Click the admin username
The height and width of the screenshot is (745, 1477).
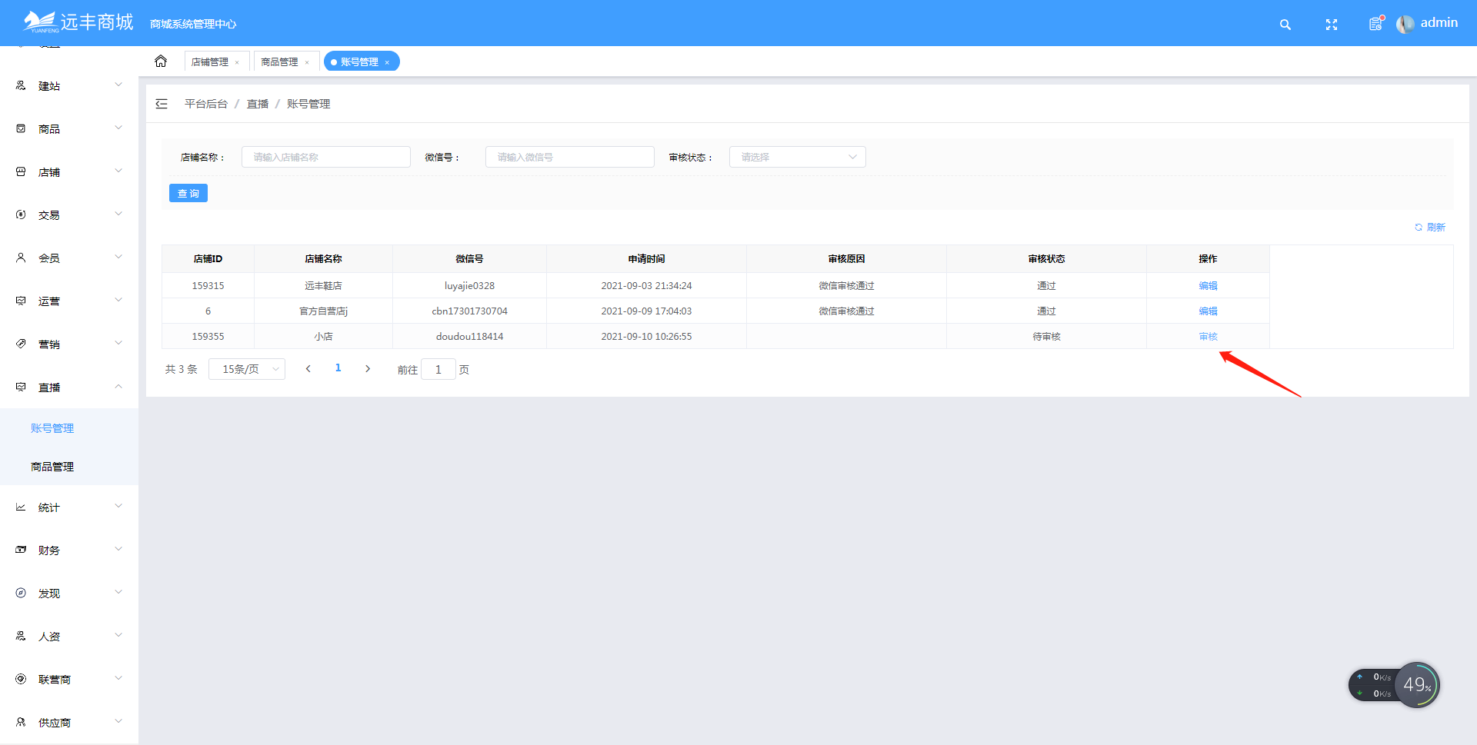[x=1439, y=23]
